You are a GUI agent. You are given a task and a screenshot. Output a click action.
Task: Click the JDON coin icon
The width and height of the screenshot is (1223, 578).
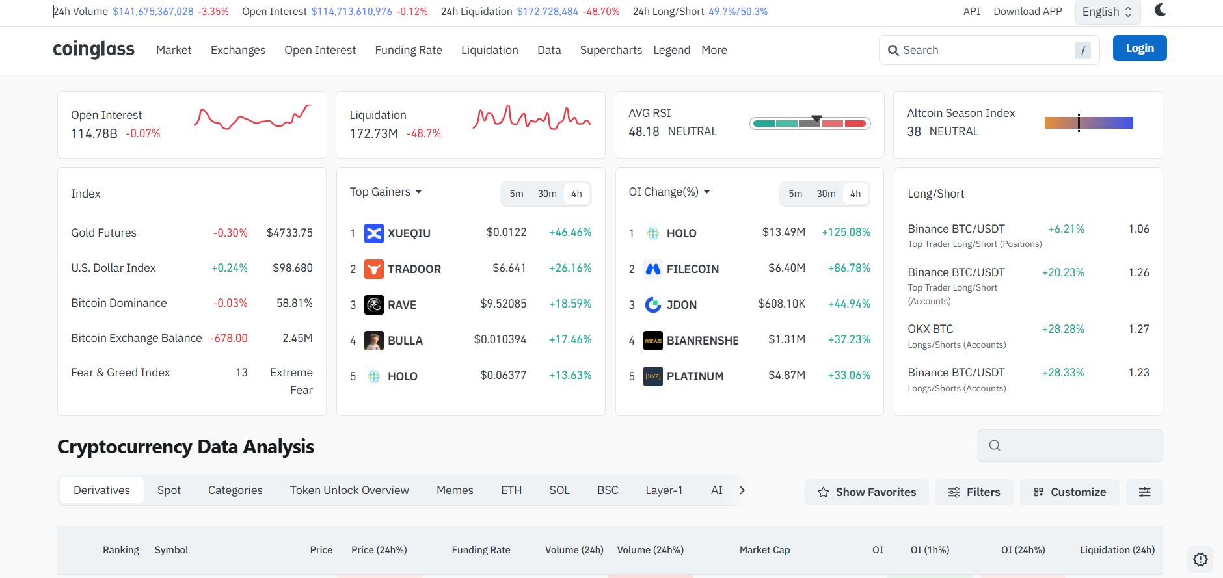pos(653,304)
